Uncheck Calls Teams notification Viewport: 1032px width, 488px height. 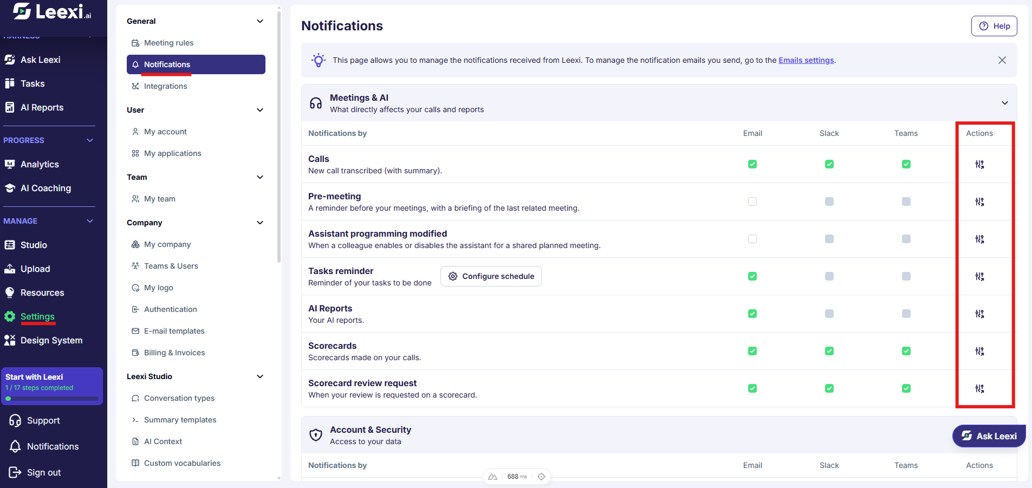(x=906, y=164)
